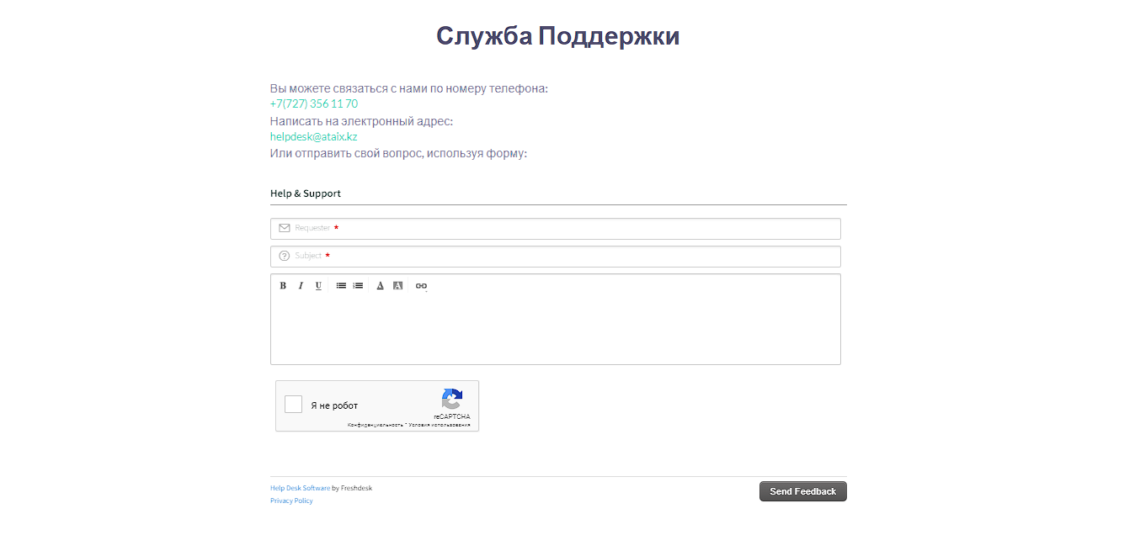Toggle bold formatting in editor toolbar
The width and height of the screenshot is (1135, 551).
pos(283,286)
